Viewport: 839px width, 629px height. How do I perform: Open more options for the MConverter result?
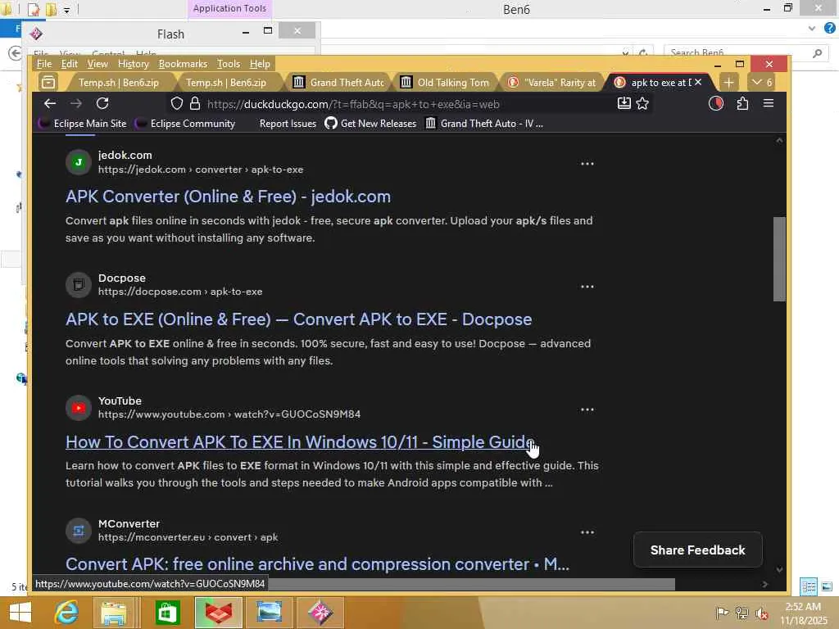587,532
